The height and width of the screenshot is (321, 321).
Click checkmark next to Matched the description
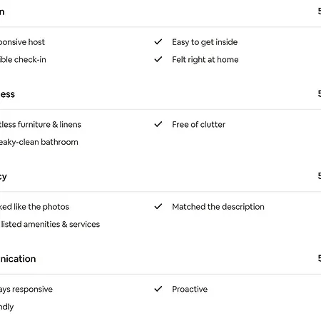(158, 206)
